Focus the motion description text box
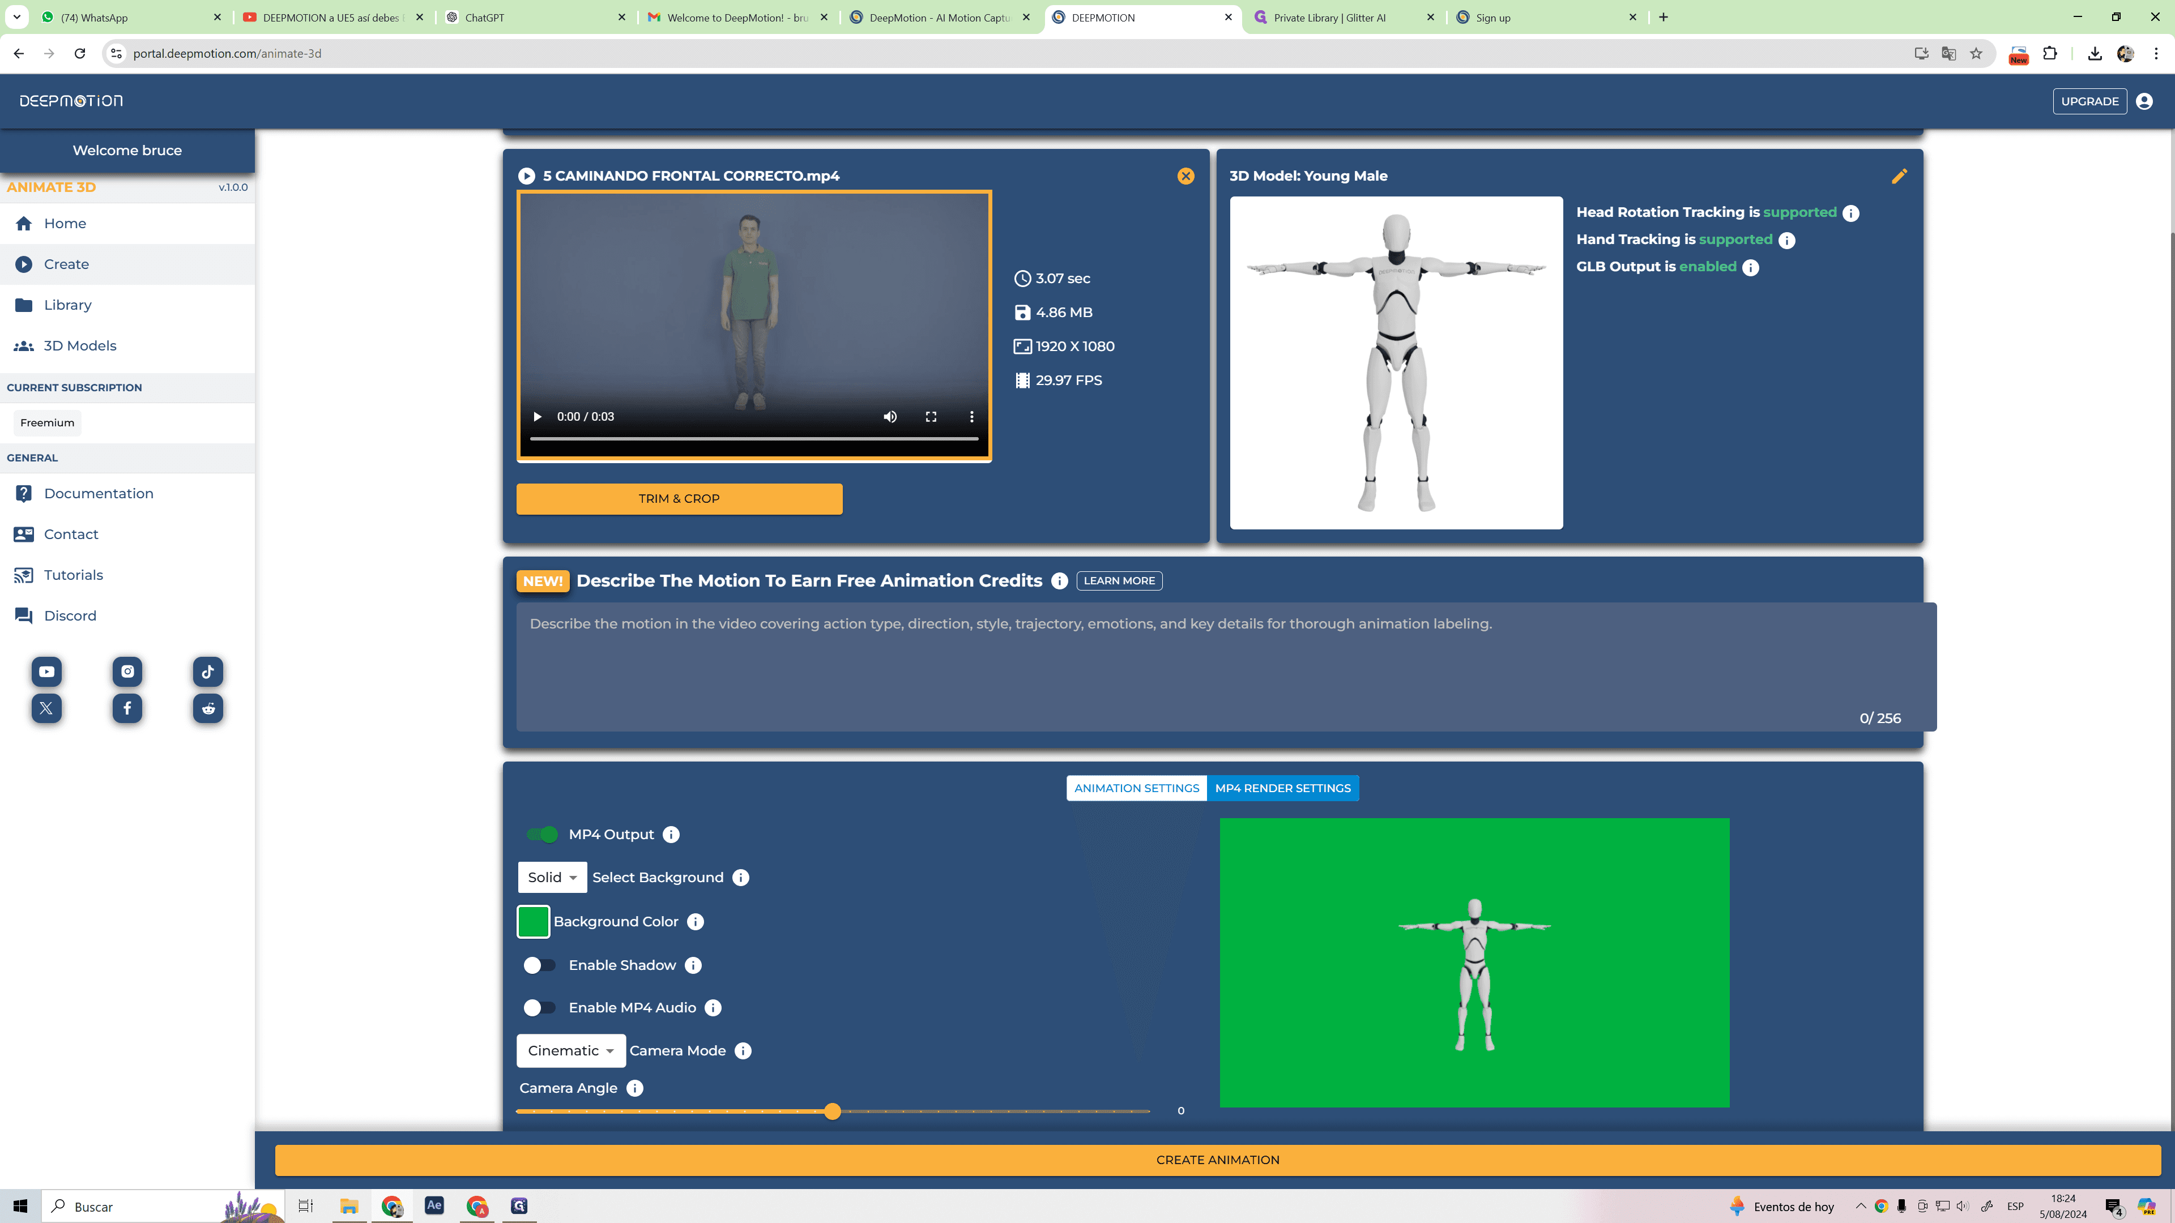Screen dimensions: 2175x1223 click(x=1226, y=667)
